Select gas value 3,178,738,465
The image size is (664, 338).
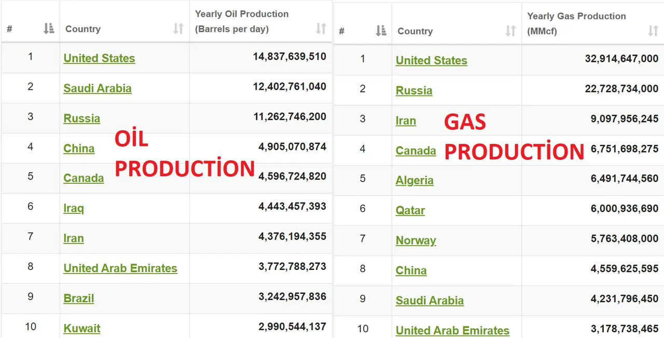point(625,329)
